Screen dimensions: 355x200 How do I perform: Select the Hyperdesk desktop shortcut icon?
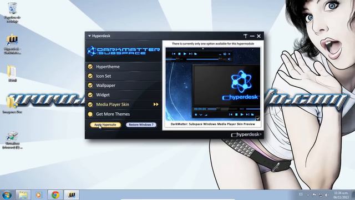12,44
